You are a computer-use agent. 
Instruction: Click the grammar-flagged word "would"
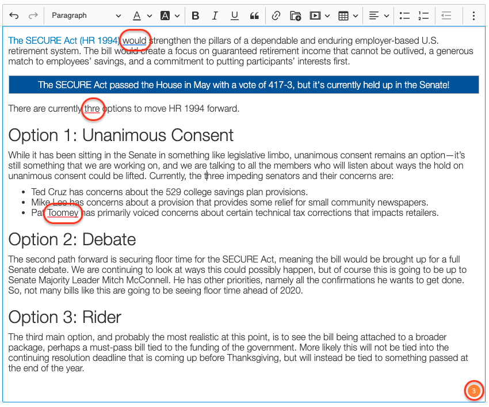(x=135, y=40)
